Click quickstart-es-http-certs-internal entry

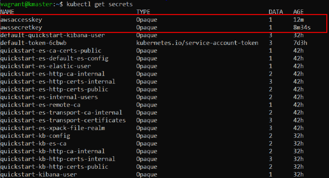click(58, 82)
